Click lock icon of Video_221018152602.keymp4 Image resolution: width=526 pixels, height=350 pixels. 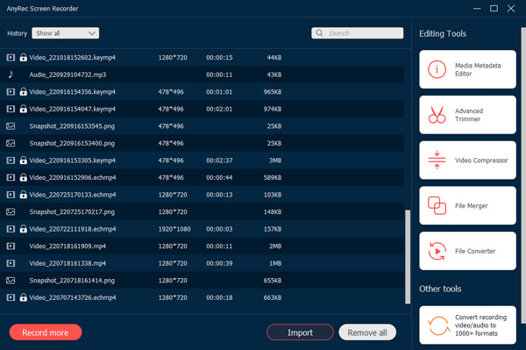tap(23, 57)
